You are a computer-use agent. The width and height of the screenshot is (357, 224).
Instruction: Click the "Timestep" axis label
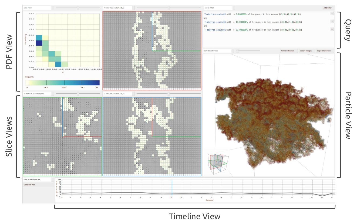coord(210,200)
